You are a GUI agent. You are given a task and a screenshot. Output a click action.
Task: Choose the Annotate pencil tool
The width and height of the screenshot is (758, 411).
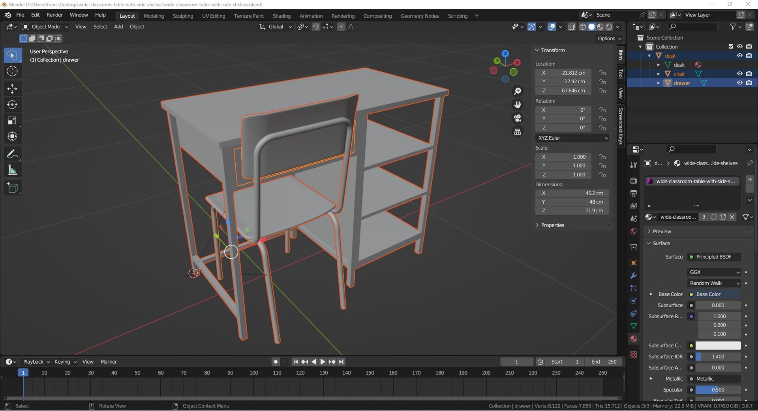pyautogui.click(x=12, y=154)
